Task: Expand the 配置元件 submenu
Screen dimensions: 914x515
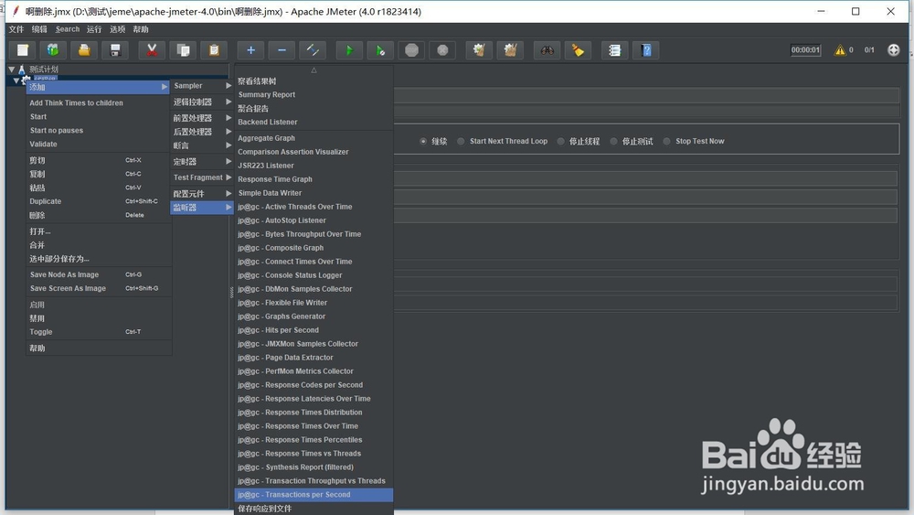Action: point(202,194)
